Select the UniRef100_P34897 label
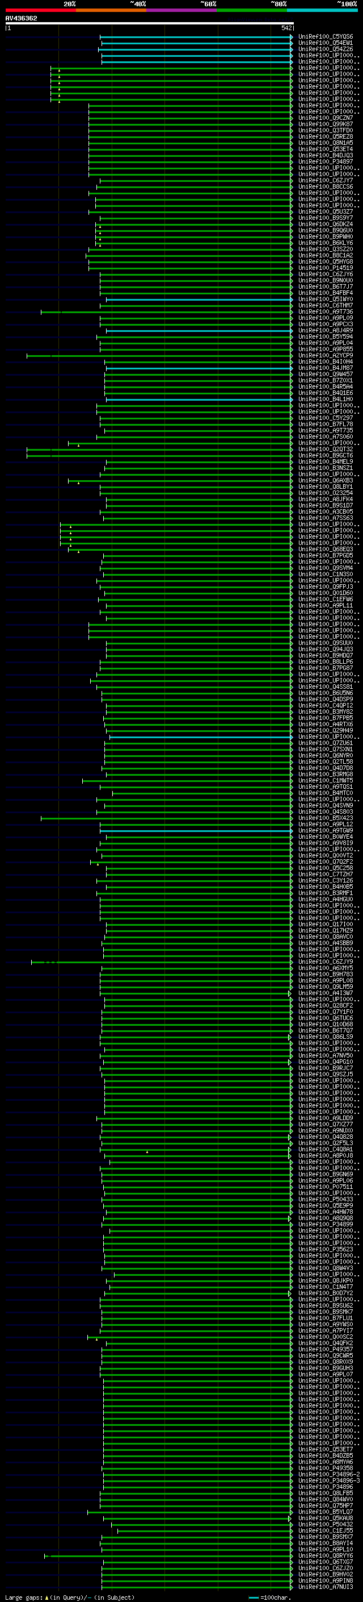 [x=325, y=162]
